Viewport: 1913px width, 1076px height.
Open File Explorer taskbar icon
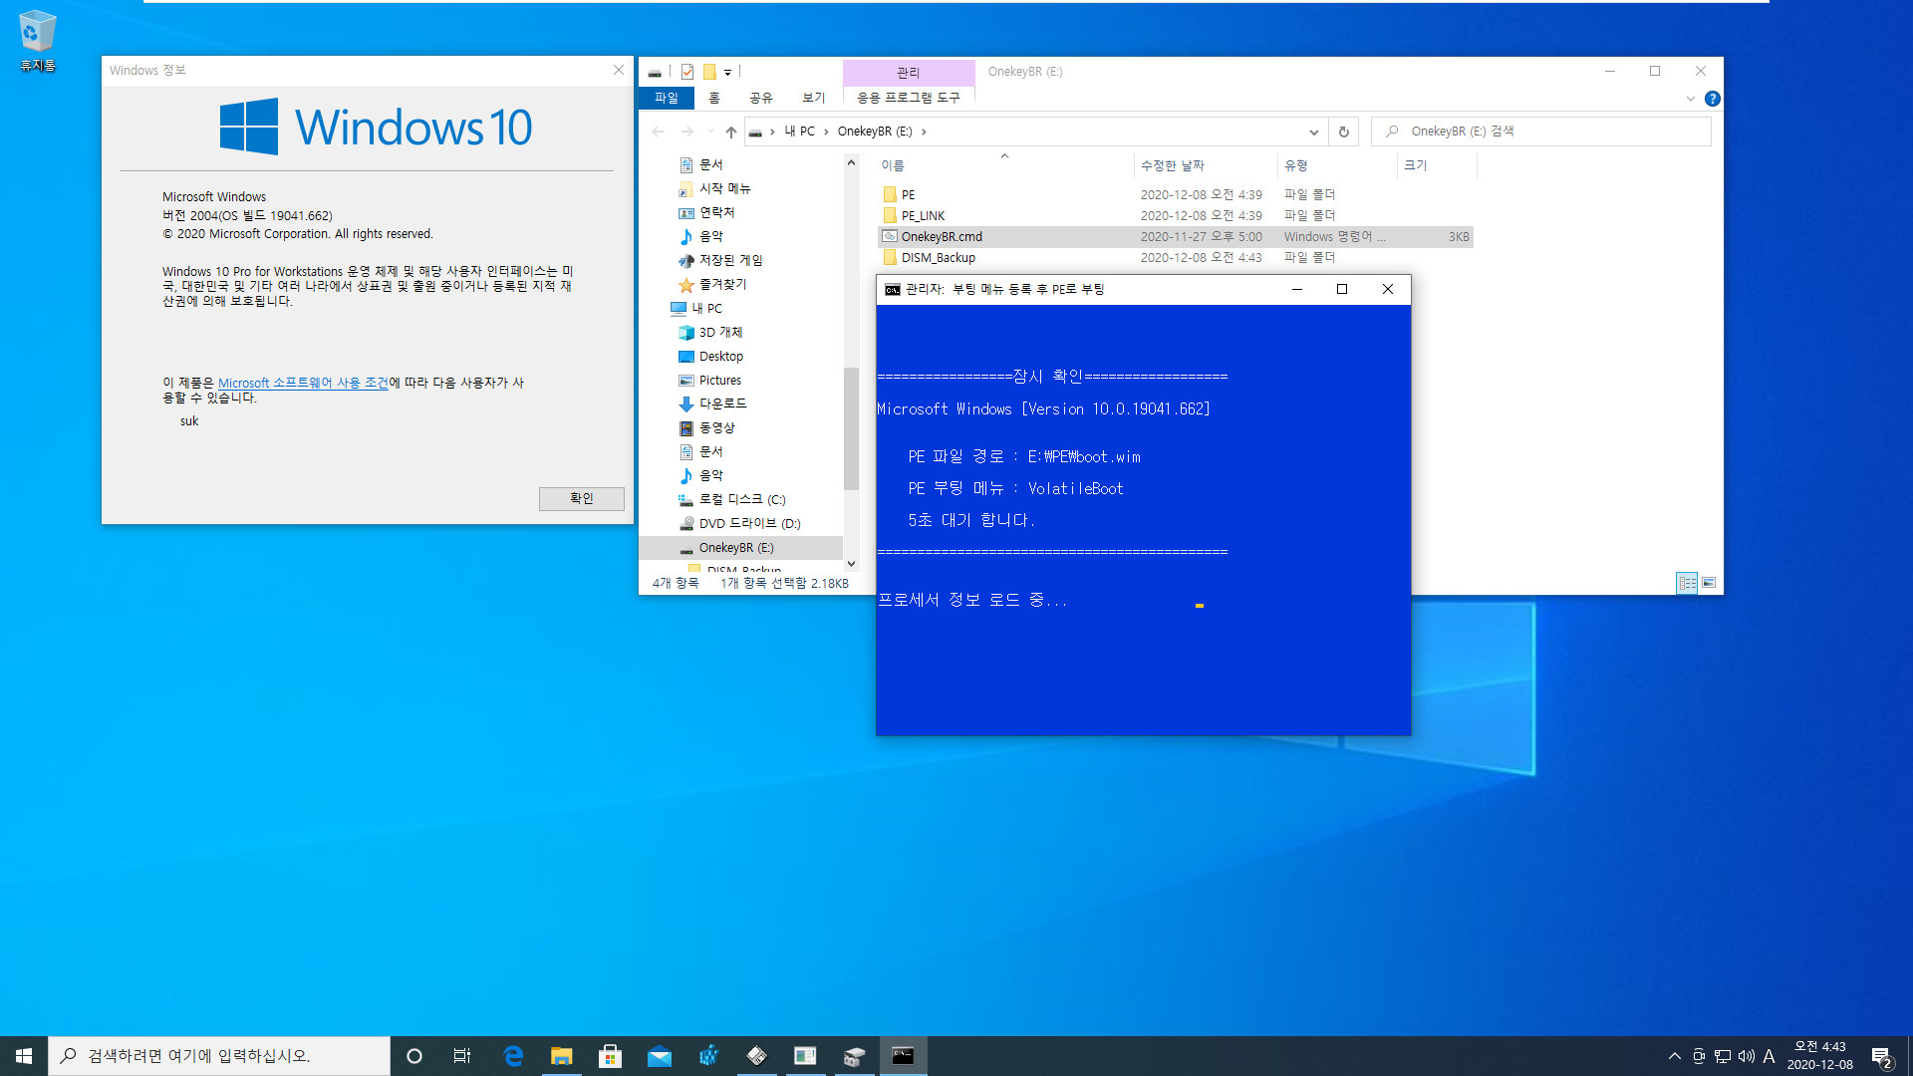tap(562, 1056)
